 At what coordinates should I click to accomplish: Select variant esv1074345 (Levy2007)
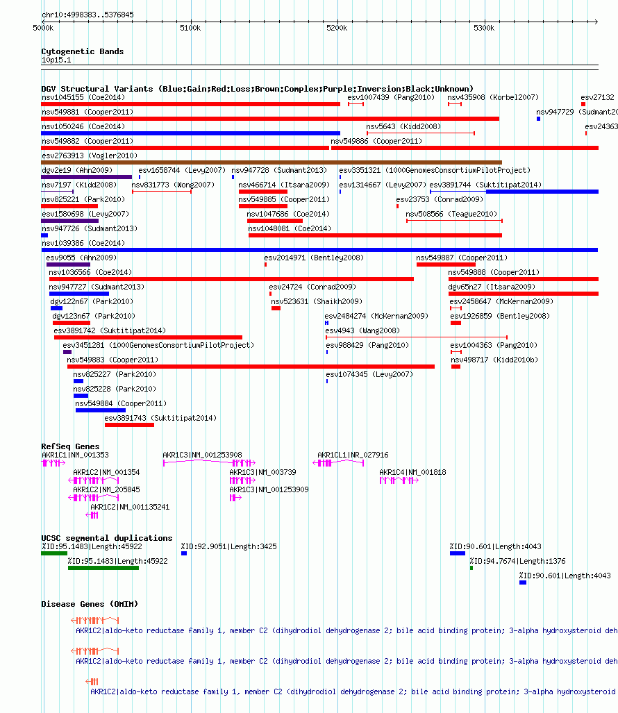(369, 374)
